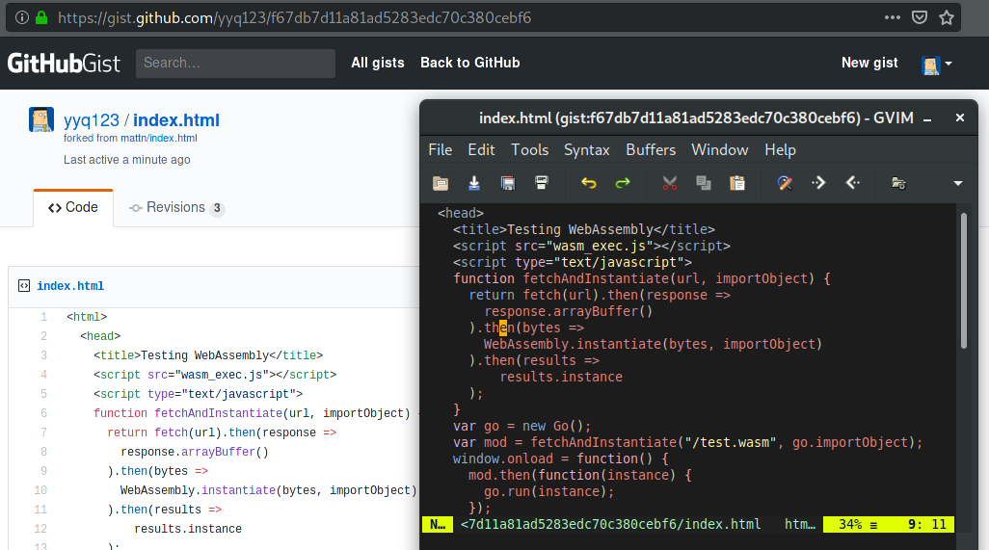The width and height of the screenshot is (989, 550).
Task: Open forked source mattn/index.html
Action: click(x=159, y=138)
